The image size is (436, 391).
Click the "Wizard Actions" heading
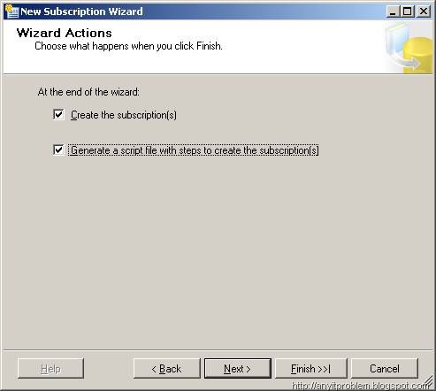pyautogui.click(x=65, y=33)
